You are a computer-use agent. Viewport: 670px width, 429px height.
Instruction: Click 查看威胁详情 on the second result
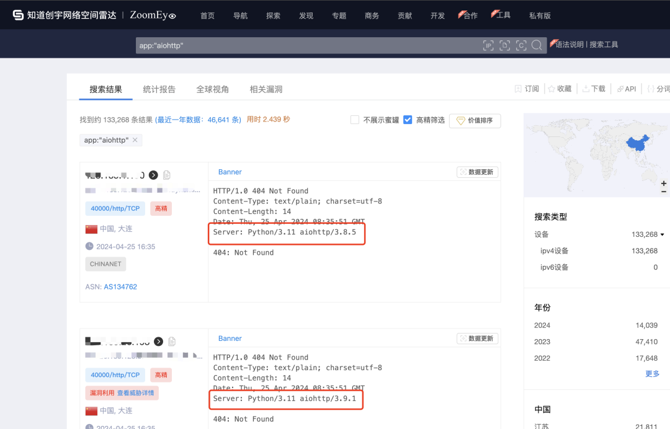(137, 392)
